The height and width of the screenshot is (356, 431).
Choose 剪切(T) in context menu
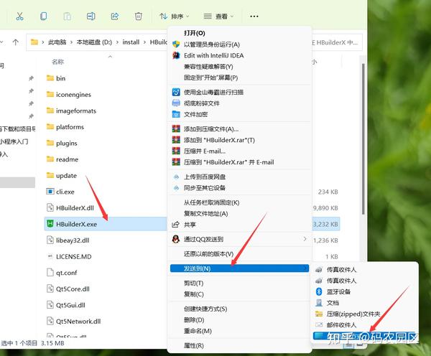(240, 284)
